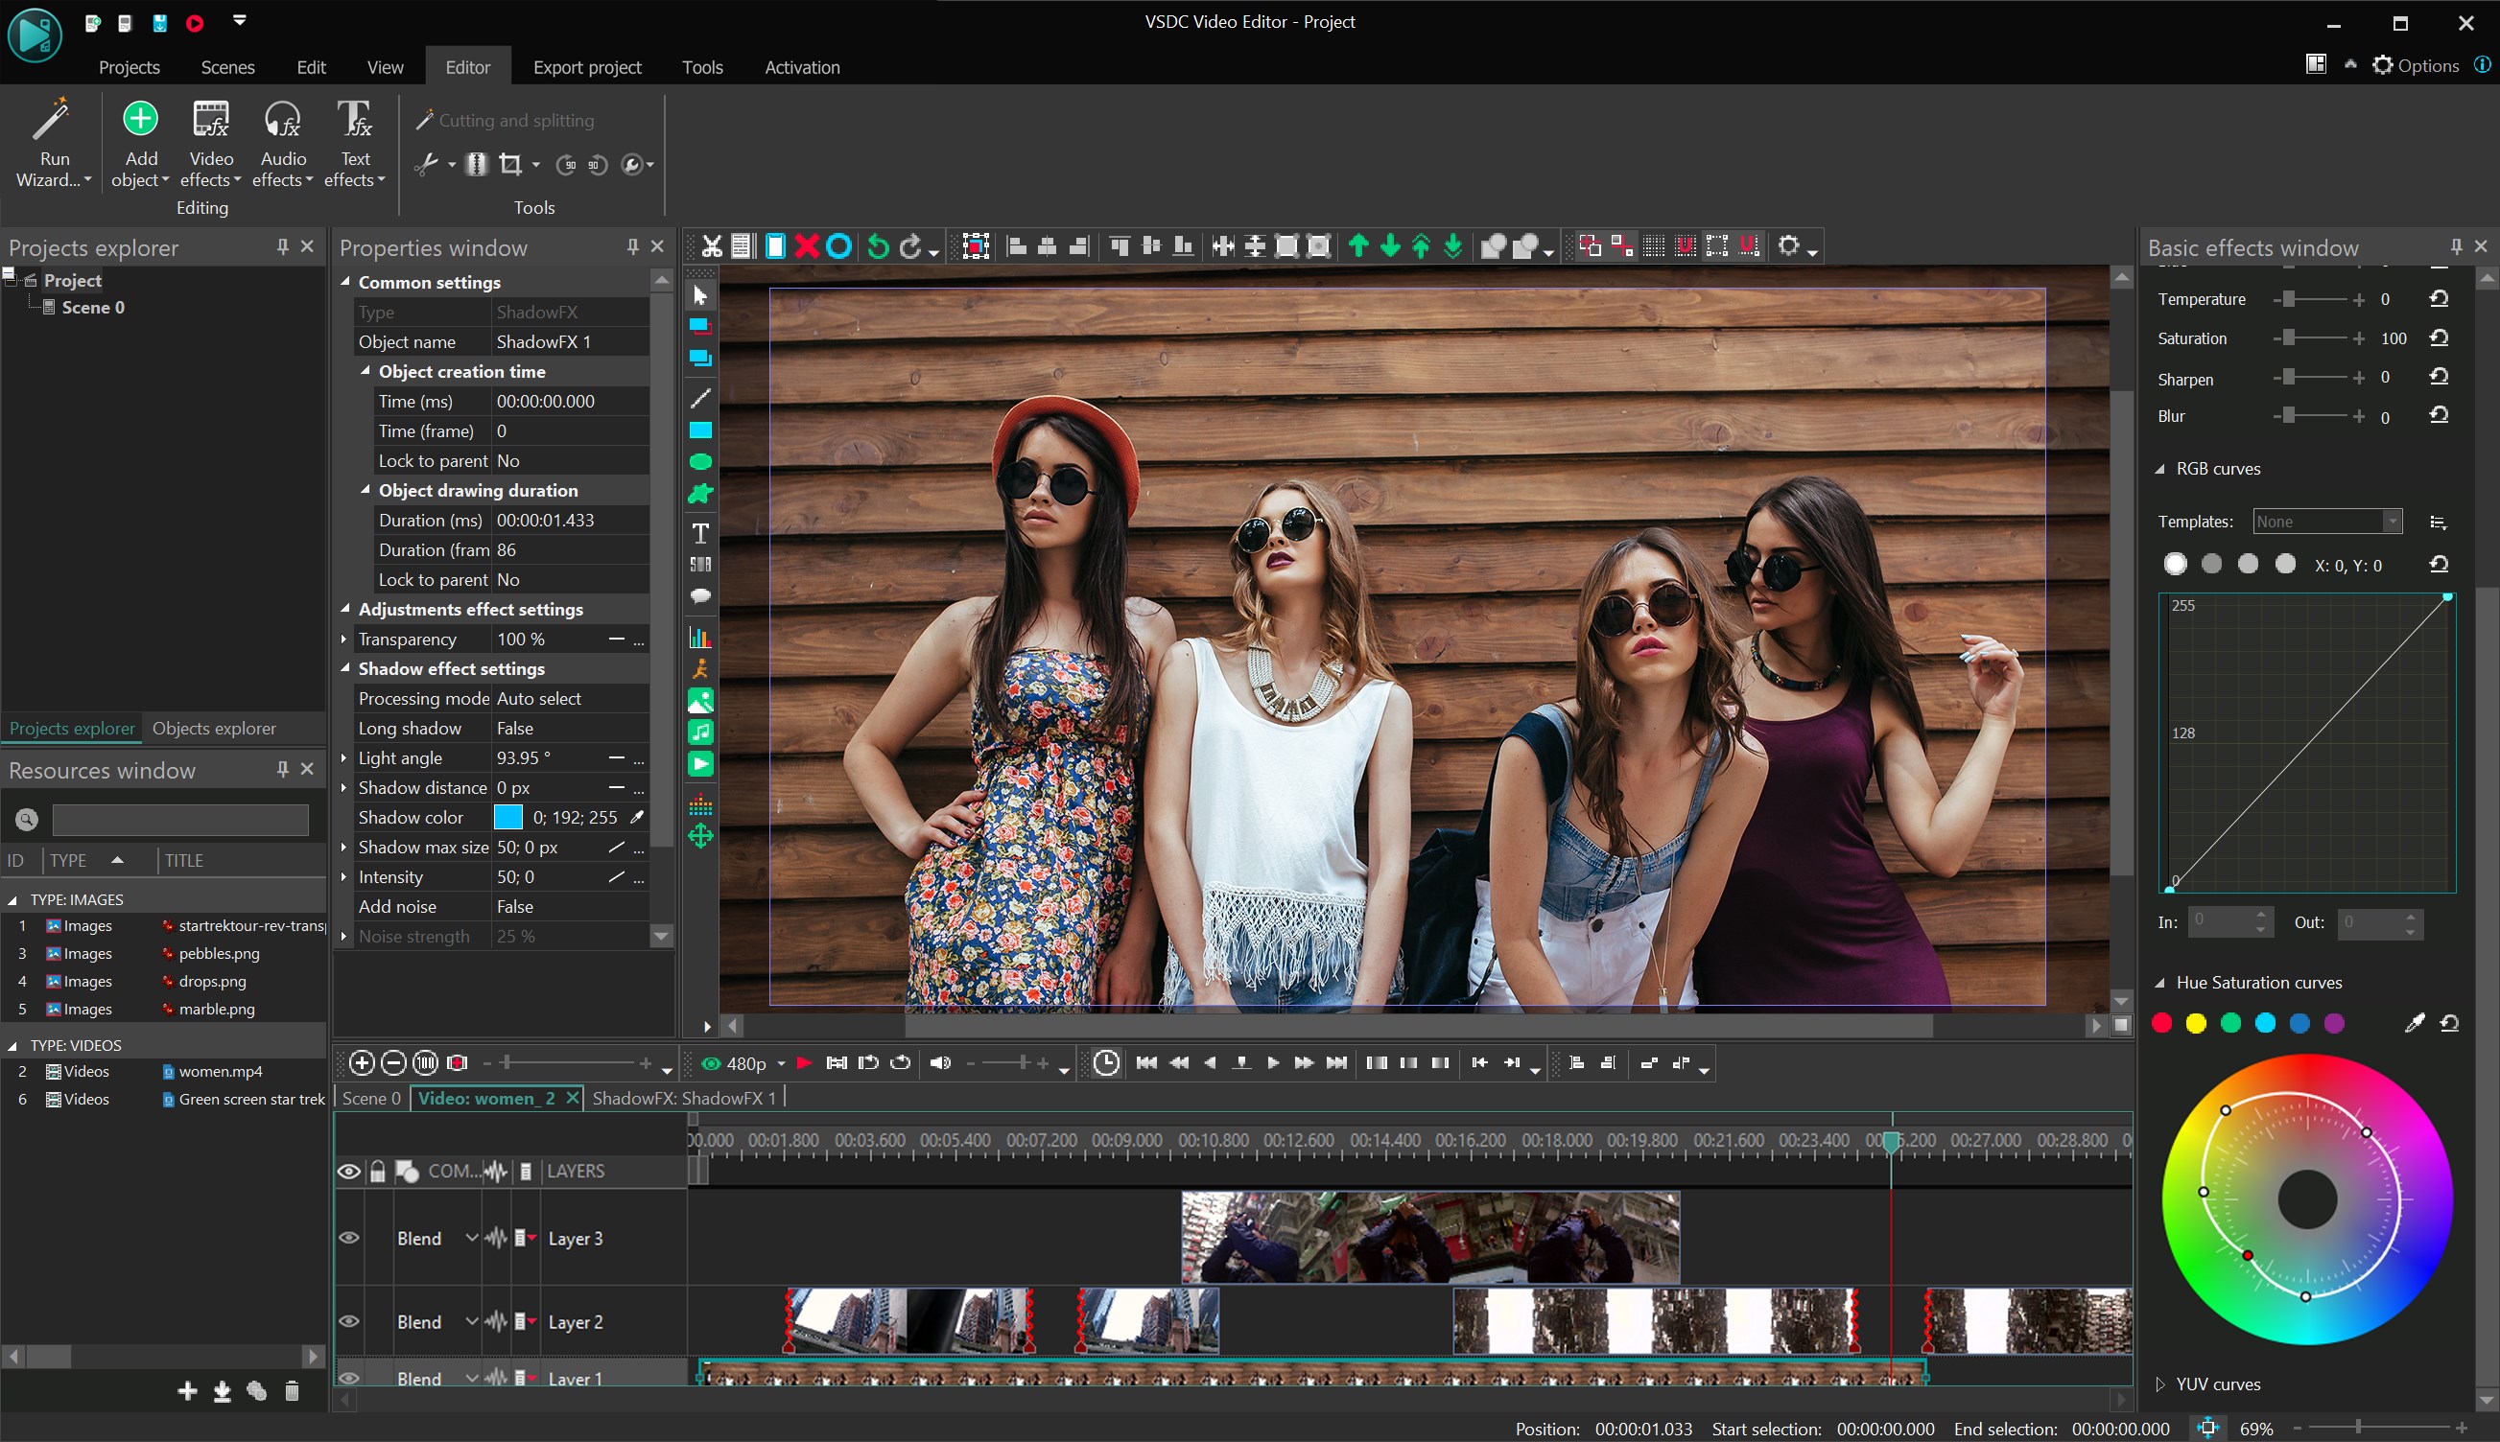Screen dimensions: 2500x1442
Task: Open the Export project tab
Action: pos(586,67)
